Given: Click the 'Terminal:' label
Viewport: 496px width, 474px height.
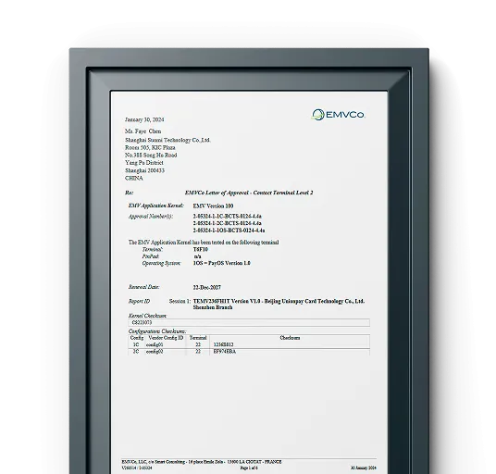Looking at the screenshot, I should click(x=153, y=249).
